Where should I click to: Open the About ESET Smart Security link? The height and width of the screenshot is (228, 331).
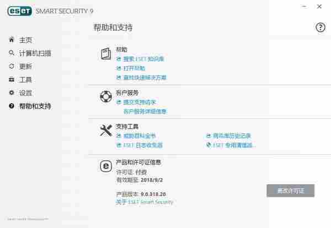pyautogui.click(x=145, y=202)
